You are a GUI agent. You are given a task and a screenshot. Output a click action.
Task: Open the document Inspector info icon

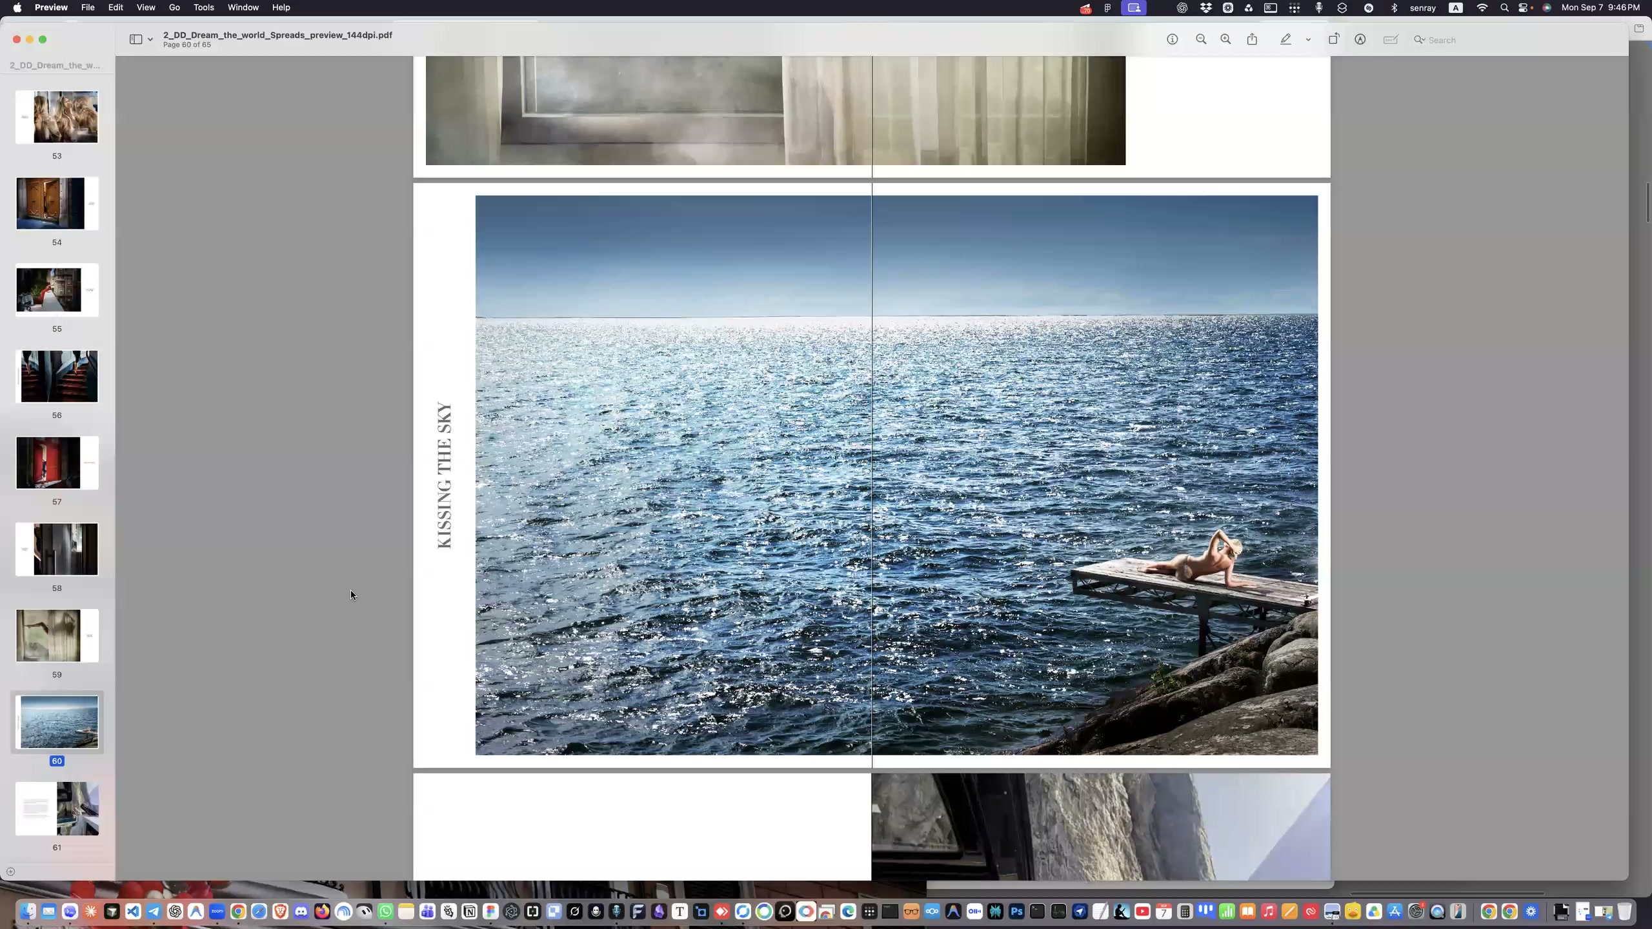point(1173,39)
